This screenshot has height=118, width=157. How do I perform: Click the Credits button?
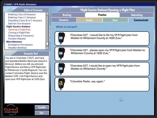coord(42,107)
